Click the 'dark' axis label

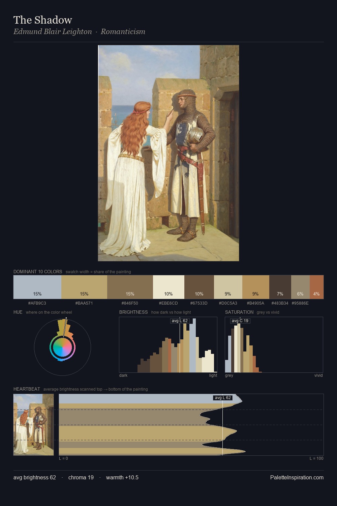(x=123, y=375)
